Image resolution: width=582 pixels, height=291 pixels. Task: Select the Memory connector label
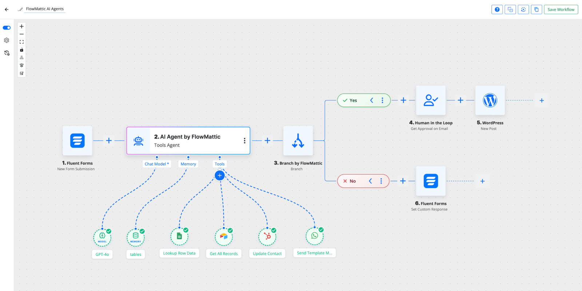(188, 164)
